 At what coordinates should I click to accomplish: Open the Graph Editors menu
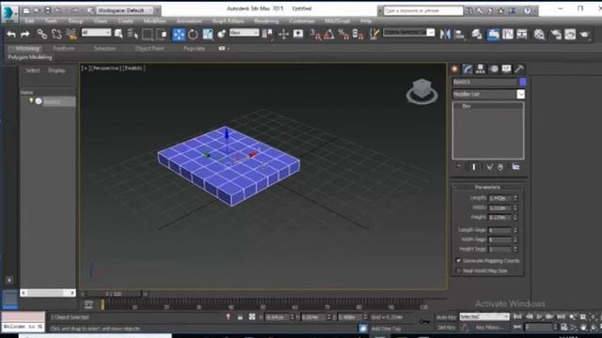pos(228,21)
